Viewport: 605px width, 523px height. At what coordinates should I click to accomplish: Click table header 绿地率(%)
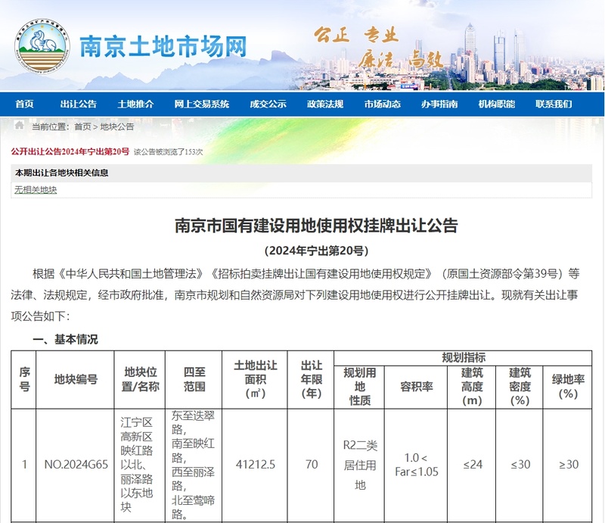pos(568,387)
